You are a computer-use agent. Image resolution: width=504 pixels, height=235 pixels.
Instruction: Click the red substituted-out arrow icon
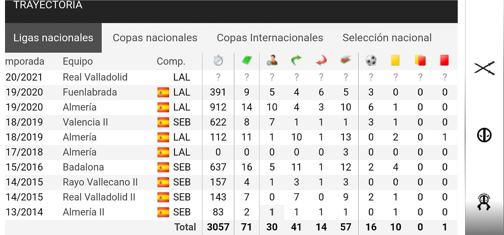(321, 61)
